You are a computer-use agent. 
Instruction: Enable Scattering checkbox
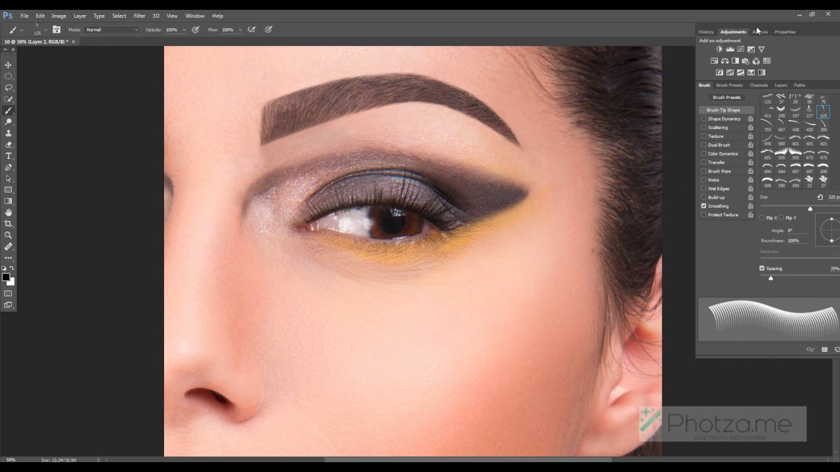point(704,127)
